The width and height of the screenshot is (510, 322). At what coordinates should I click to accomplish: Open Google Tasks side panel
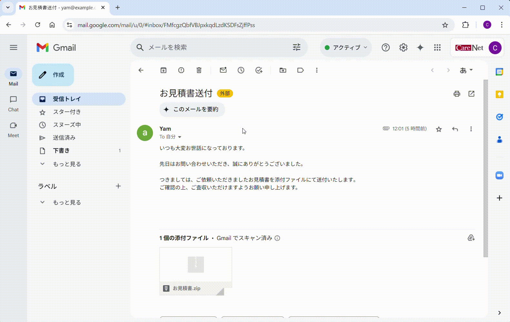click(499, 117)
